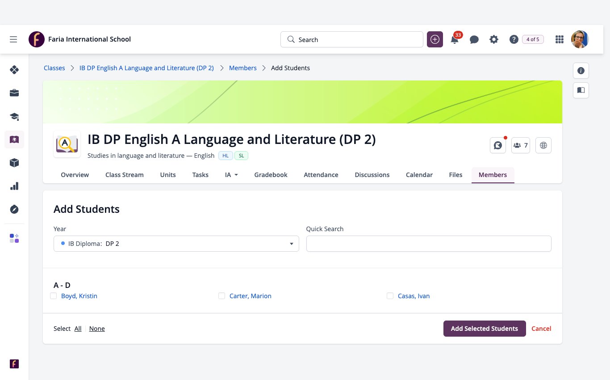Open the info icon in right panel

581,71
